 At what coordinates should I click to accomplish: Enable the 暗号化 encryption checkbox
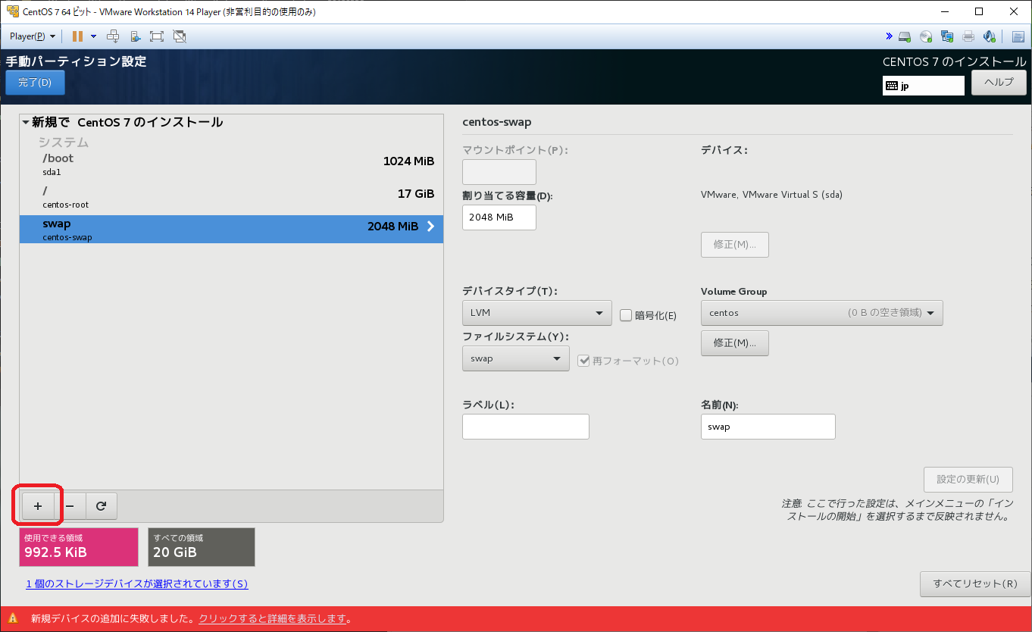point(626,315)
